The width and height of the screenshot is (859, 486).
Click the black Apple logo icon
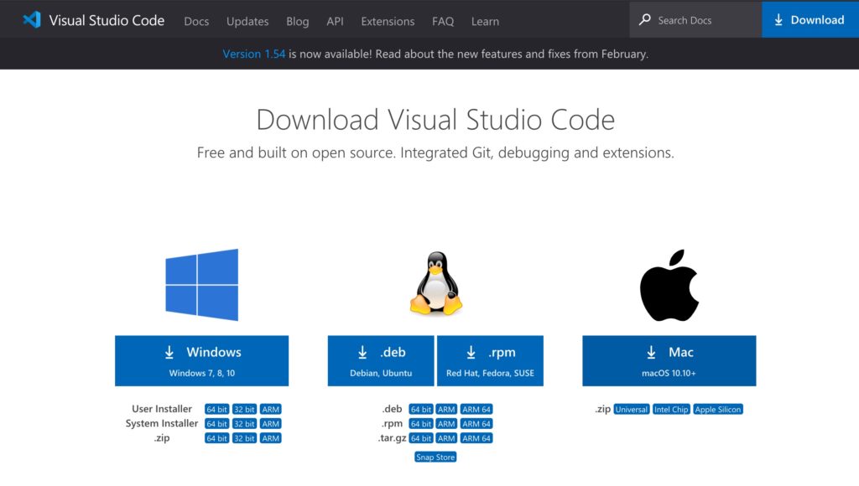point(669,285)
